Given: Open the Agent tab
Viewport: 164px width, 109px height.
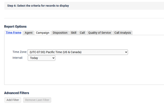Looking at the screenshot, I should pos(29,33).
